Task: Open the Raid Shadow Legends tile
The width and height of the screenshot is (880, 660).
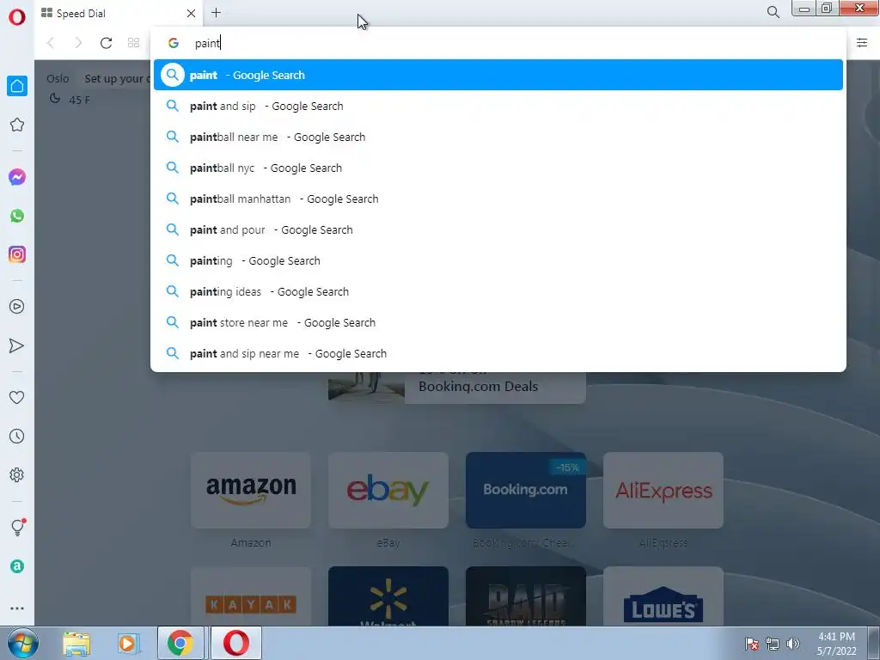Action: click(526, 596)
